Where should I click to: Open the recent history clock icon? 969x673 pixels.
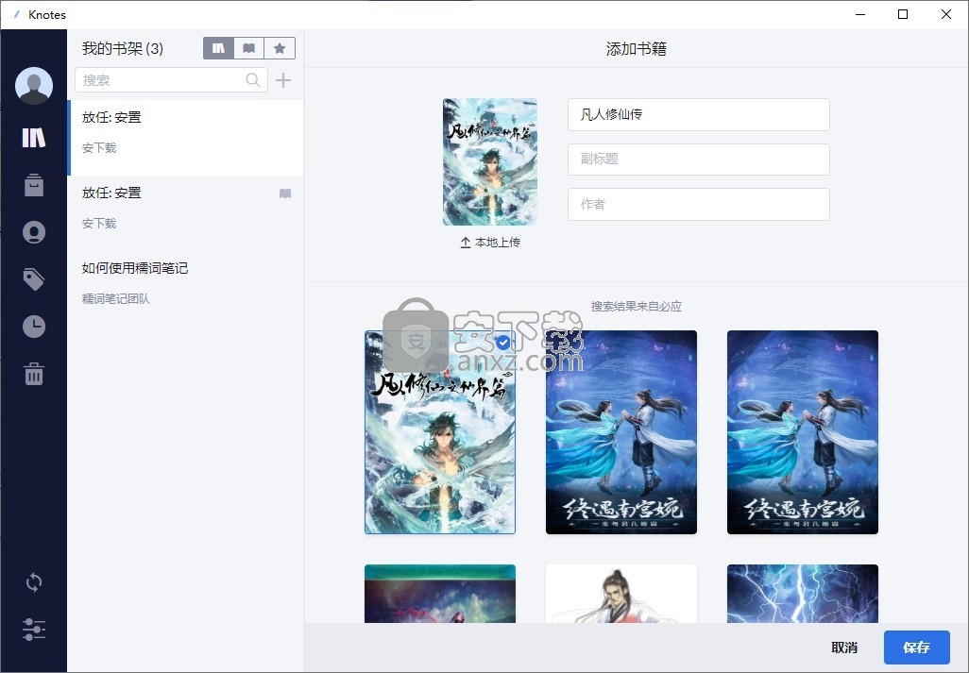pos(34,327)
